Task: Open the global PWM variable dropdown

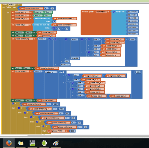Action: [x=58, y=131]
